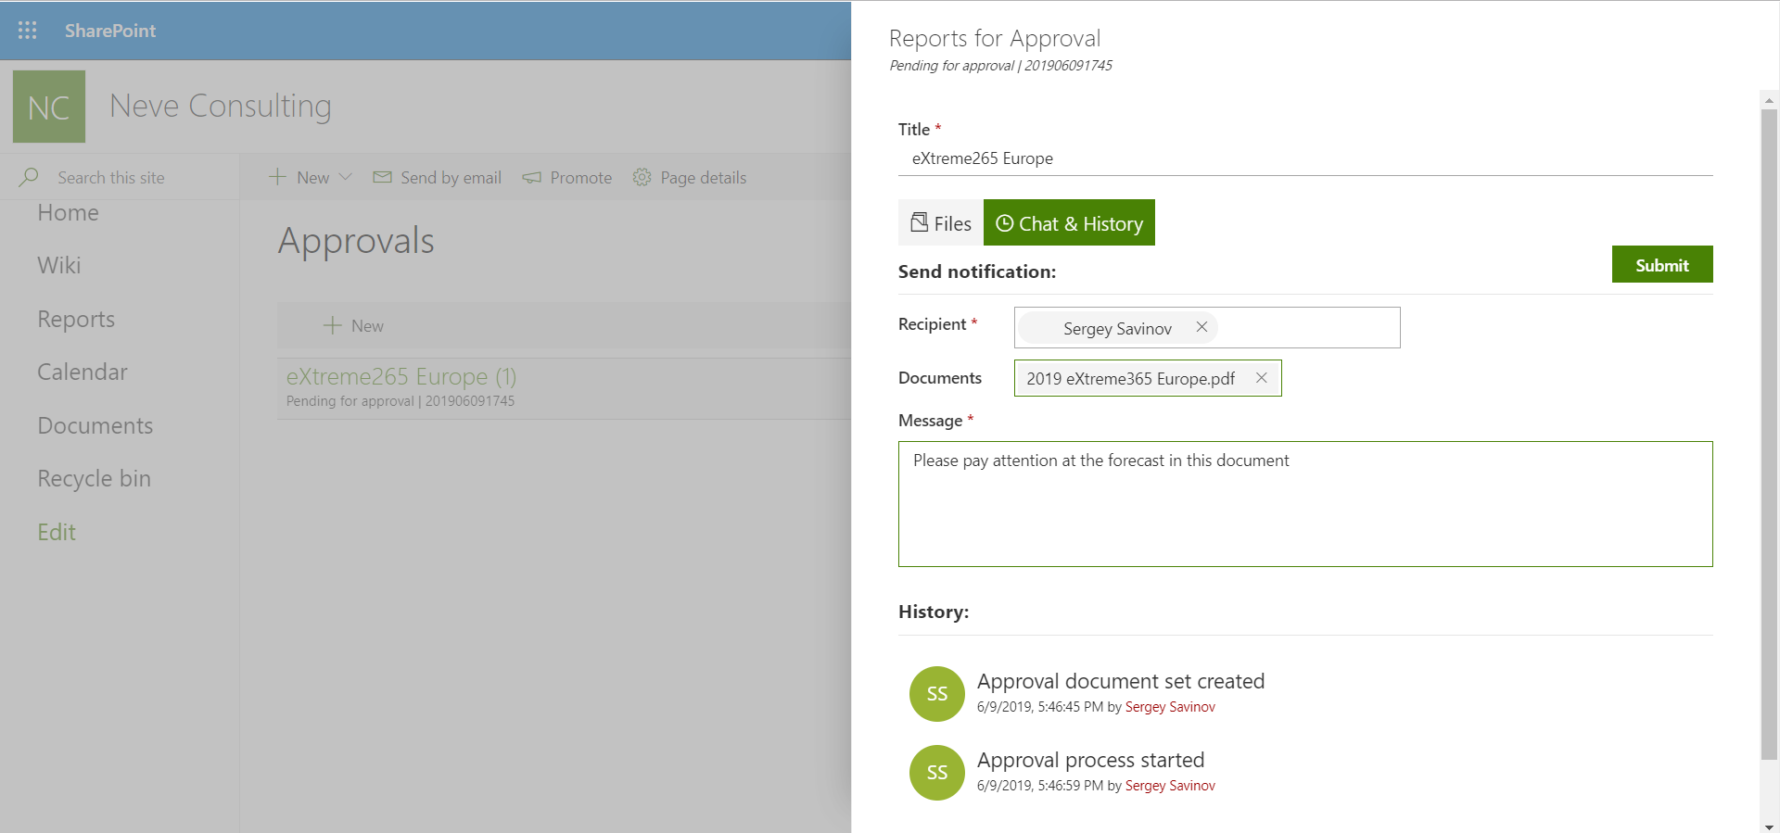Click the Approvals page heading
This screenshot has width=1780, height=833.
pyautogui.click(x=356, y=241)
